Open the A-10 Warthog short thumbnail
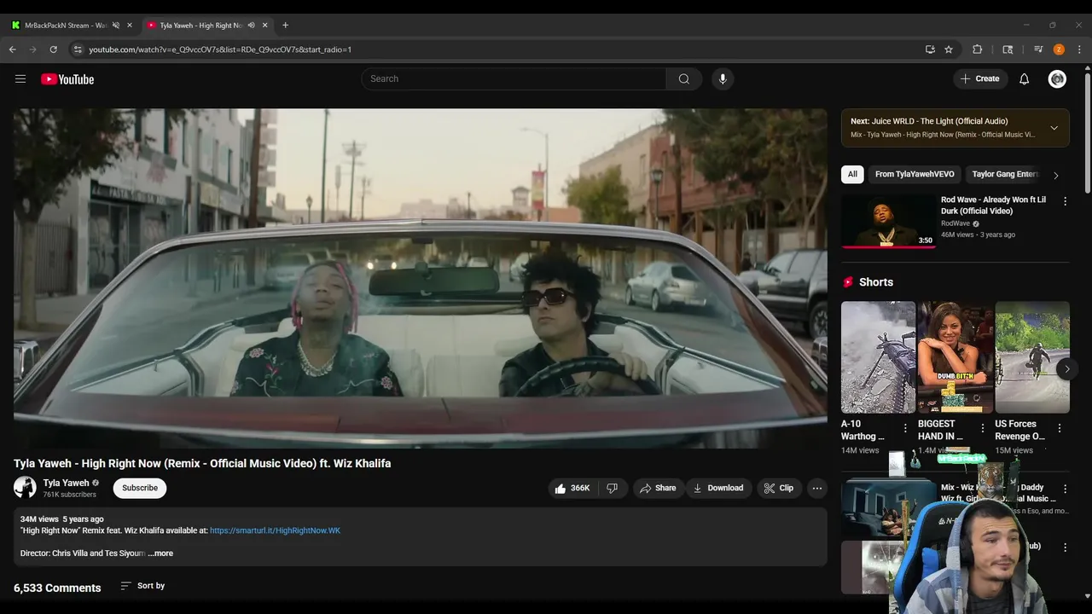Screen dimensions: 1092x614 (x=878, y=357)
